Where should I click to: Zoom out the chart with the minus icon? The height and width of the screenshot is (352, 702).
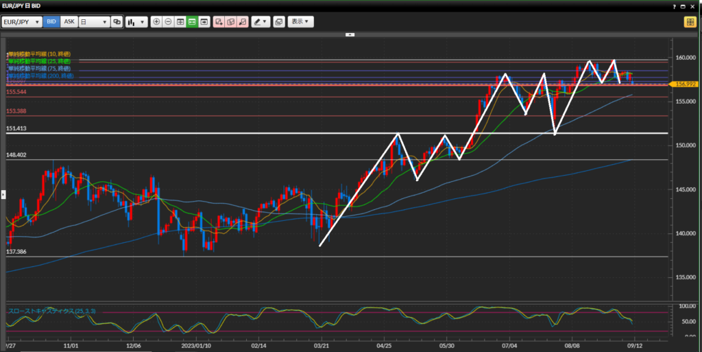click(x=168, y=22)
